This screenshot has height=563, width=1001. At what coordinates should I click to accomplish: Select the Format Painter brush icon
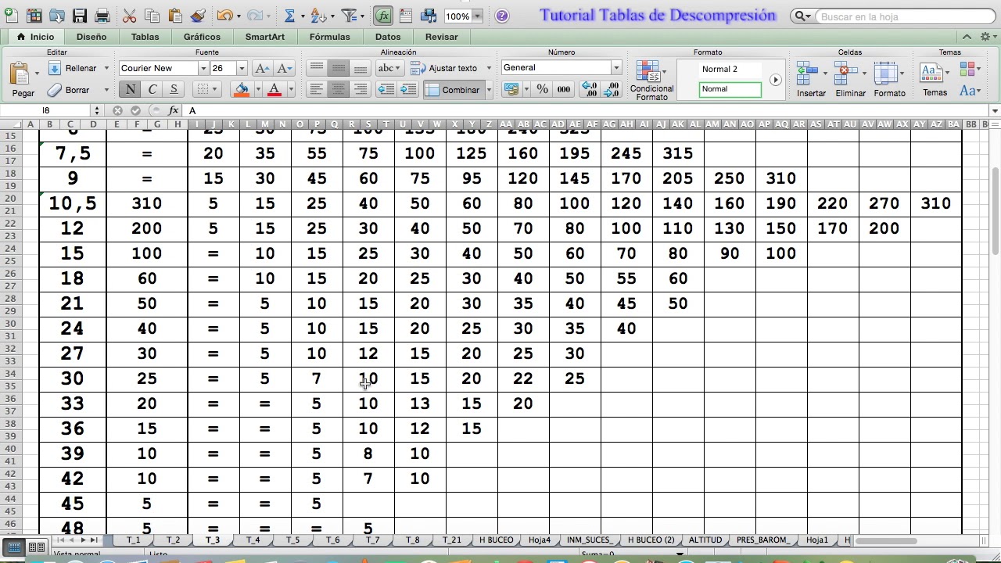tap(198, 16)
